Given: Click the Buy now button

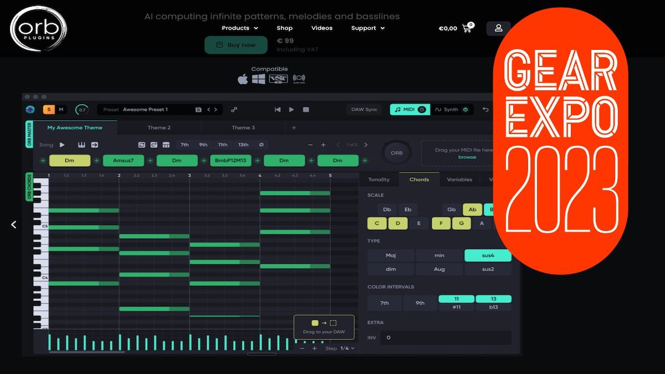Looking at the screenshot, I should (236, 45).
